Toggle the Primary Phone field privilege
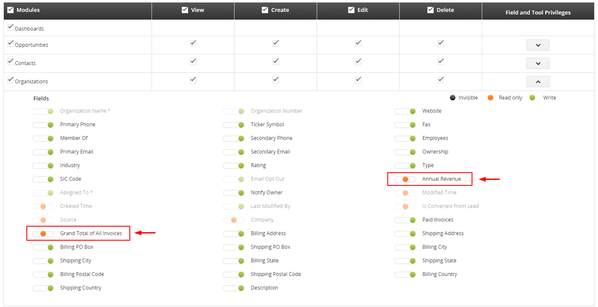Screen dimensions: 598x307 [43, 125]
